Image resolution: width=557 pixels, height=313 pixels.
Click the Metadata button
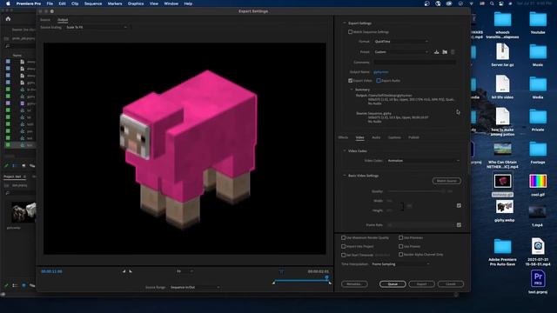(354, 284)
